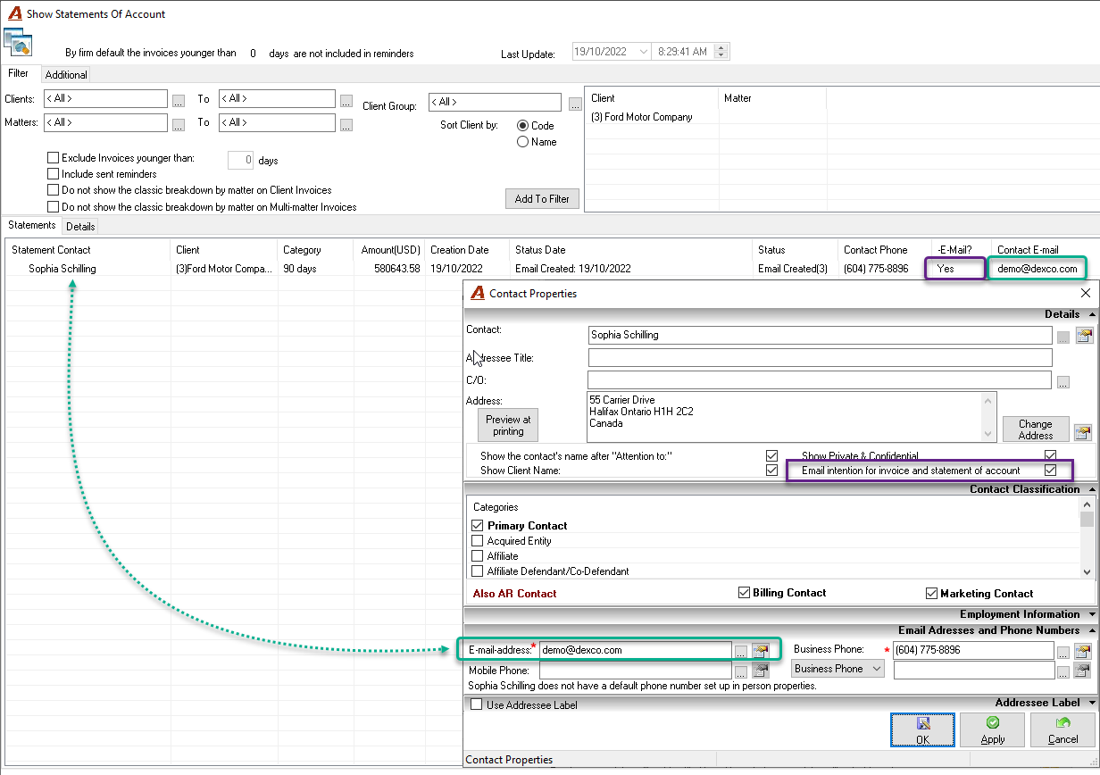Confirm Contact Properties with OK
The width and height of the screenshot is (1100, 775).
[922, 730]
